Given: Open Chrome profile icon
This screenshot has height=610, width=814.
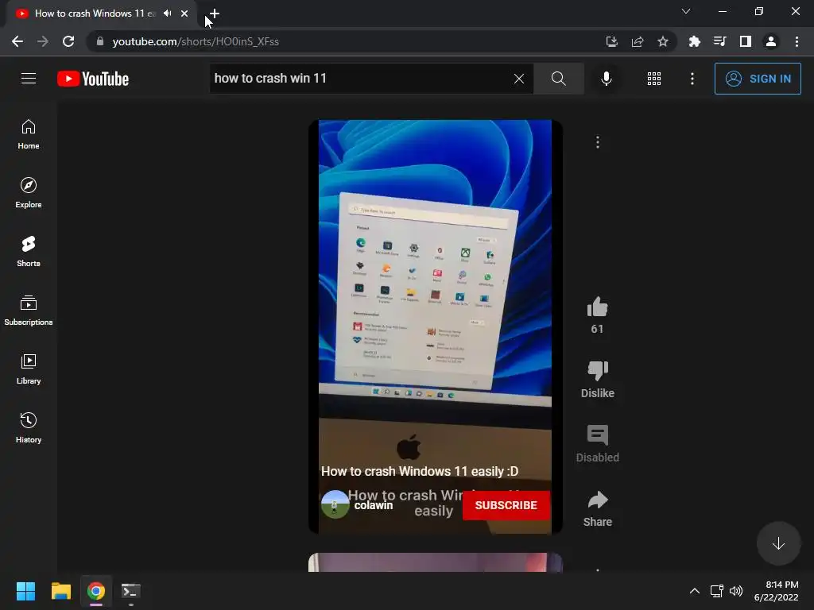Looking at the screenshot, I should (771, 41).
